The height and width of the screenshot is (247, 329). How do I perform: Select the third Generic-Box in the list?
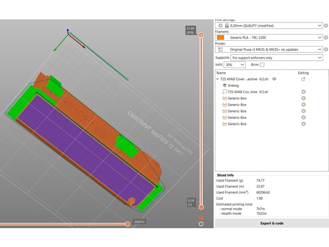(x=237, y=111)
